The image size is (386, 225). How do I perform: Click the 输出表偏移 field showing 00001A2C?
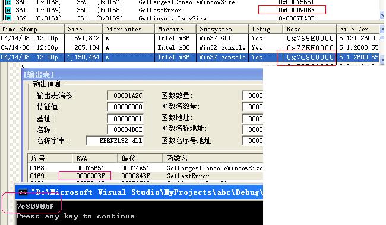pyautogui.click(x=125, y=96)
